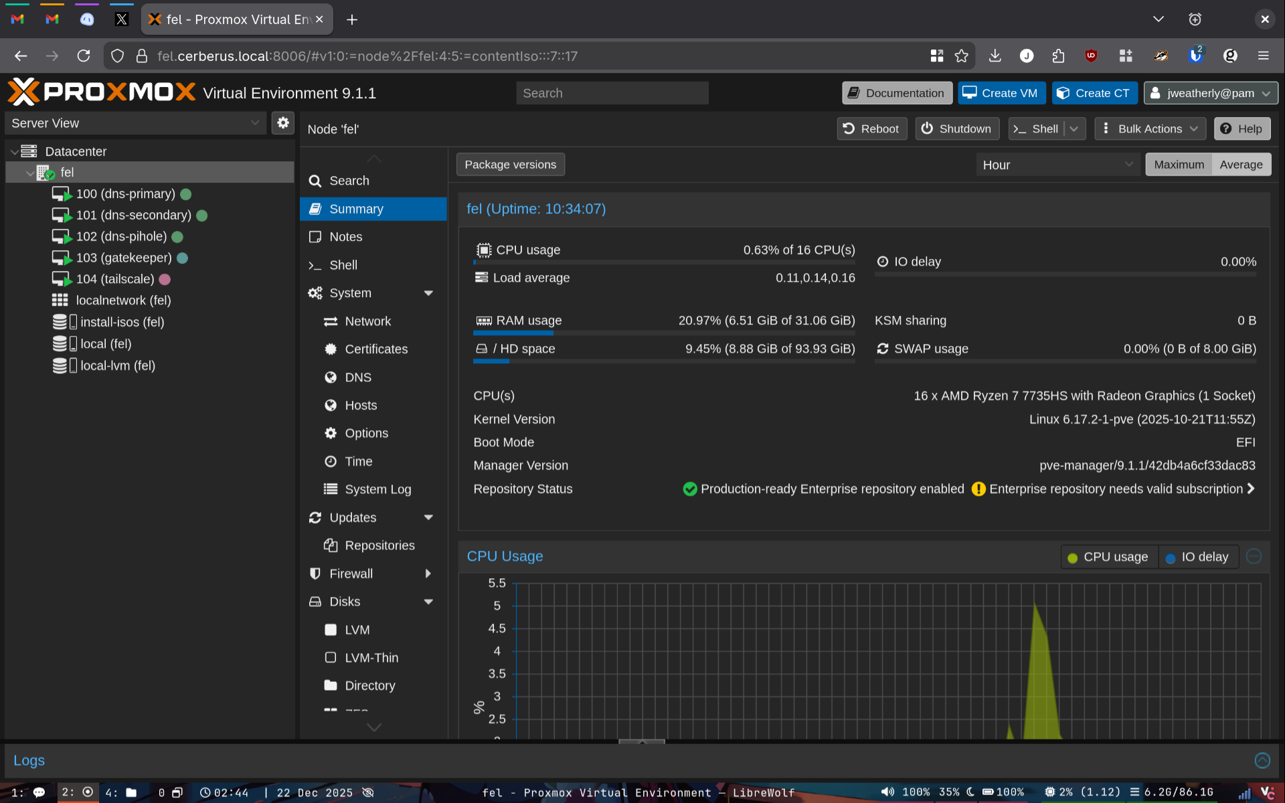Click the Reboot node button

[871, 128]
